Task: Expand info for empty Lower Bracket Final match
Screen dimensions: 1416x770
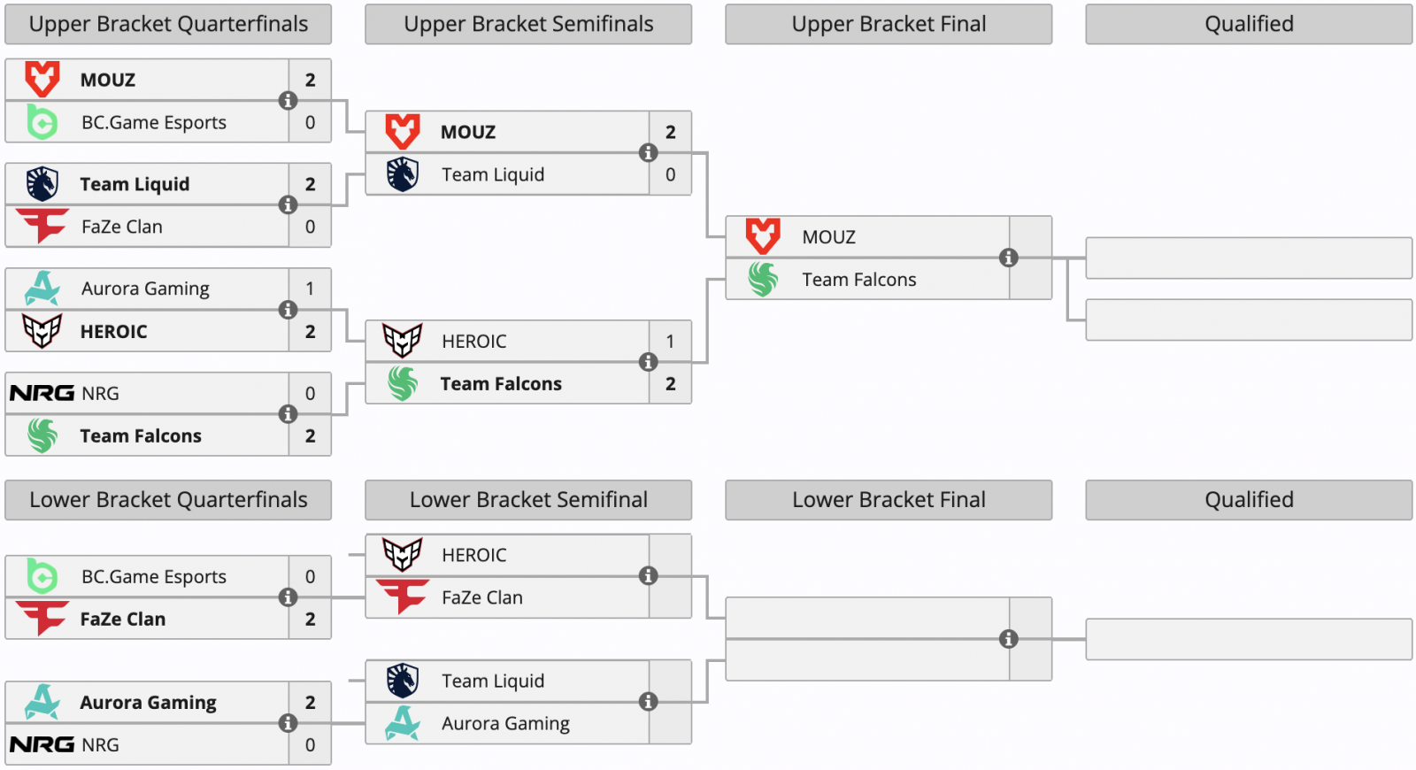Action: [1008, 639]
